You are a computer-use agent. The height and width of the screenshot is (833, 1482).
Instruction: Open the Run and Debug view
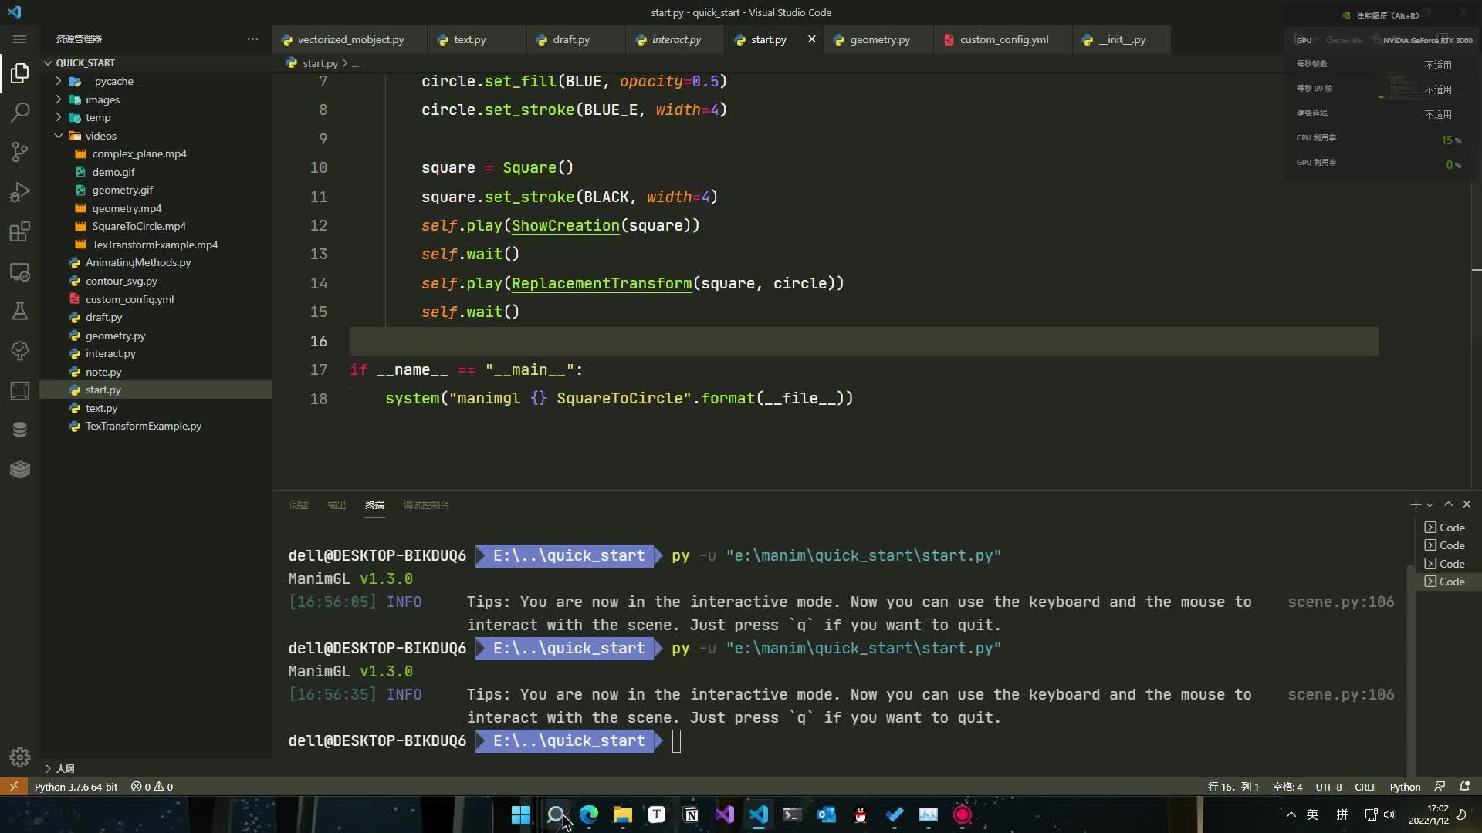[20, 192]
